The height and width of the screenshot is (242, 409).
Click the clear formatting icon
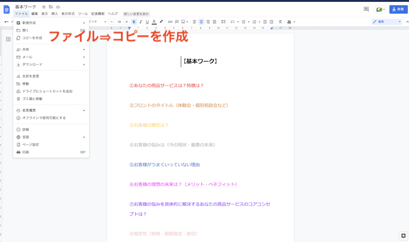(x=280, y=22)
